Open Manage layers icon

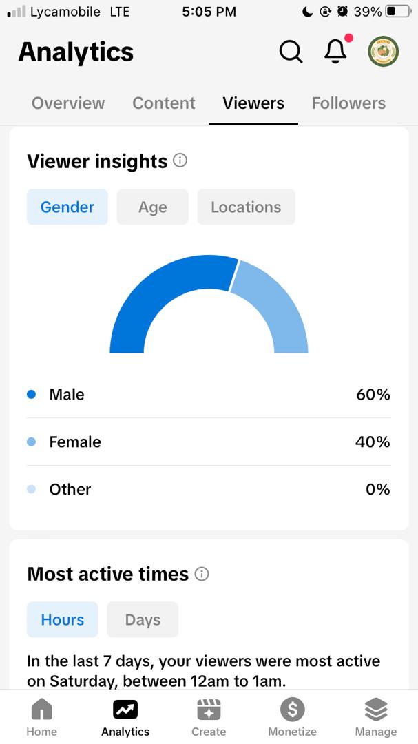pyautogui.click(x=376, y=710)
